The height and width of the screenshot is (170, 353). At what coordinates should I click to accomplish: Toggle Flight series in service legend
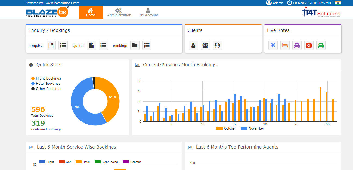point(47,162)
